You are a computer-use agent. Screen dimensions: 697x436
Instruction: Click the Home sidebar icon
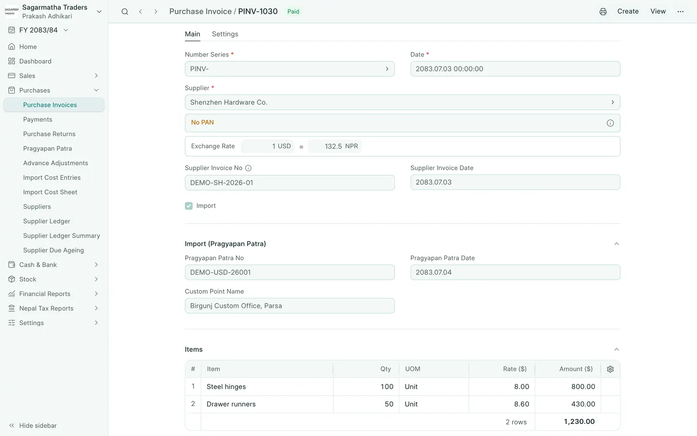click(12, 47)
